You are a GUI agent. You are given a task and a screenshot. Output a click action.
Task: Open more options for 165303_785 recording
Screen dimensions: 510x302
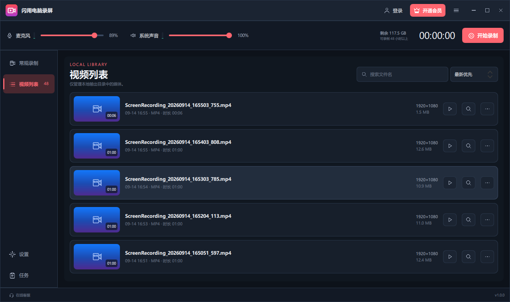click(x=487, y=183)
